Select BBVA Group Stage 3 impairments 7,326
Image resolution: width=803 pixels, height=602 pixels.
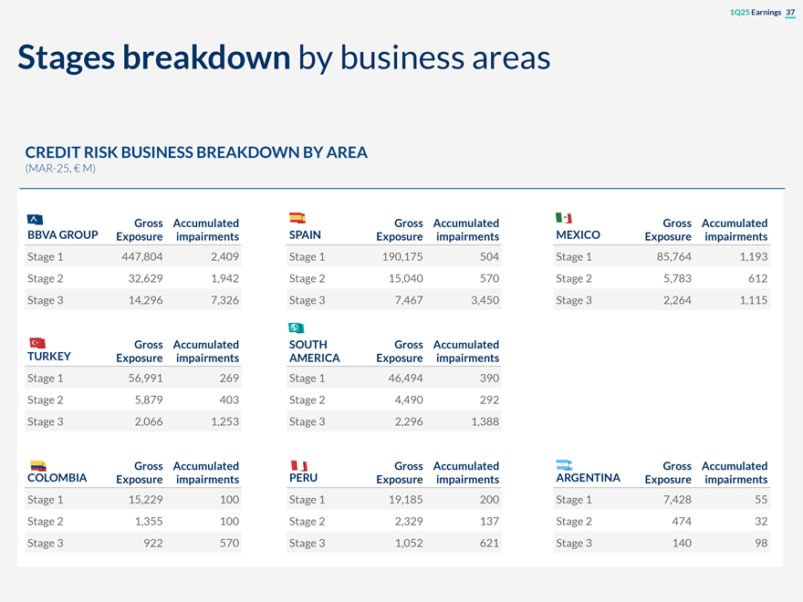point(224,300)
